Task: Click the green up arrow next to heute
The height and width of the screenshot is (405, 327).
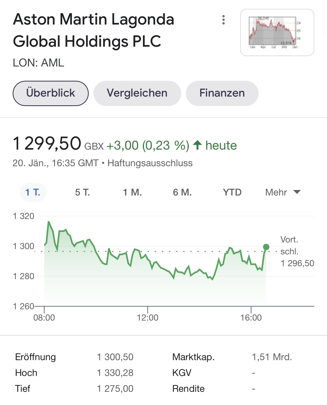Action: click(x=197, y=145)
